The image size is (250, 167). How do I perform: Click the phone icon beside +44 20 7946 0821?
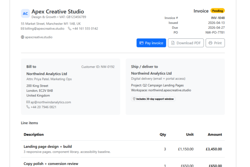tap(28, 107)
